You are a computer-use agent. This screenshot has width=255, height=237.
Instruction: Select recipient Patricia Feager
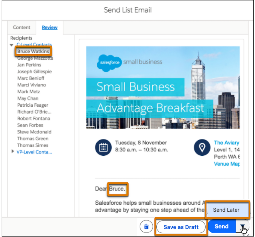[x=33, y=105]
